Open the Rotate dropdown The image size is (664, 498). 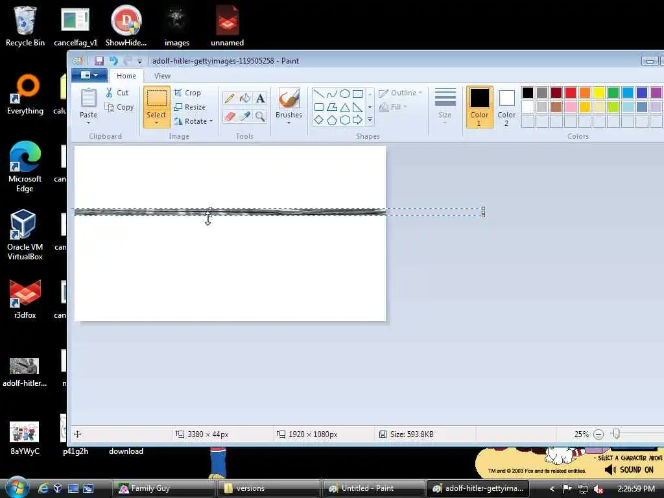[193, 121]
